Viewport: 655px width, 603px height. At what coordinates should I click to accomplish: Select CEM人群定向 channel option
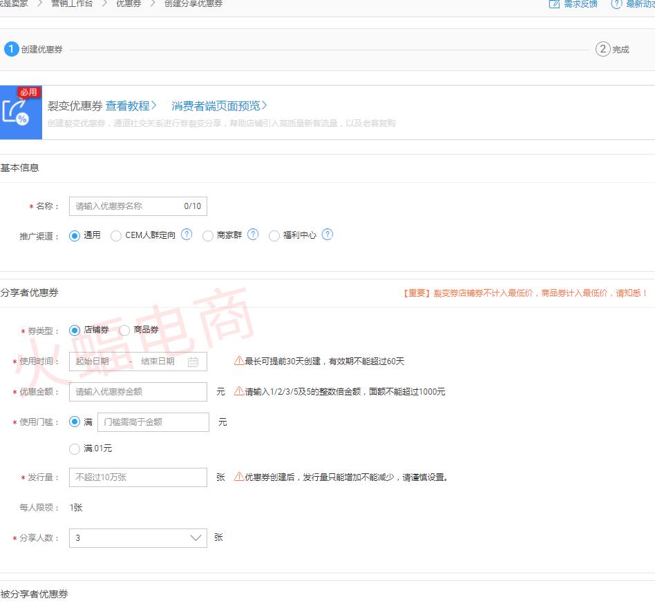pyautogui.click(x=116, y=235)
